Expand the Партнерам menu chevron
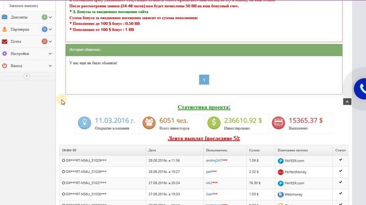This screenshot has height=205, width=366. point(50,29)
